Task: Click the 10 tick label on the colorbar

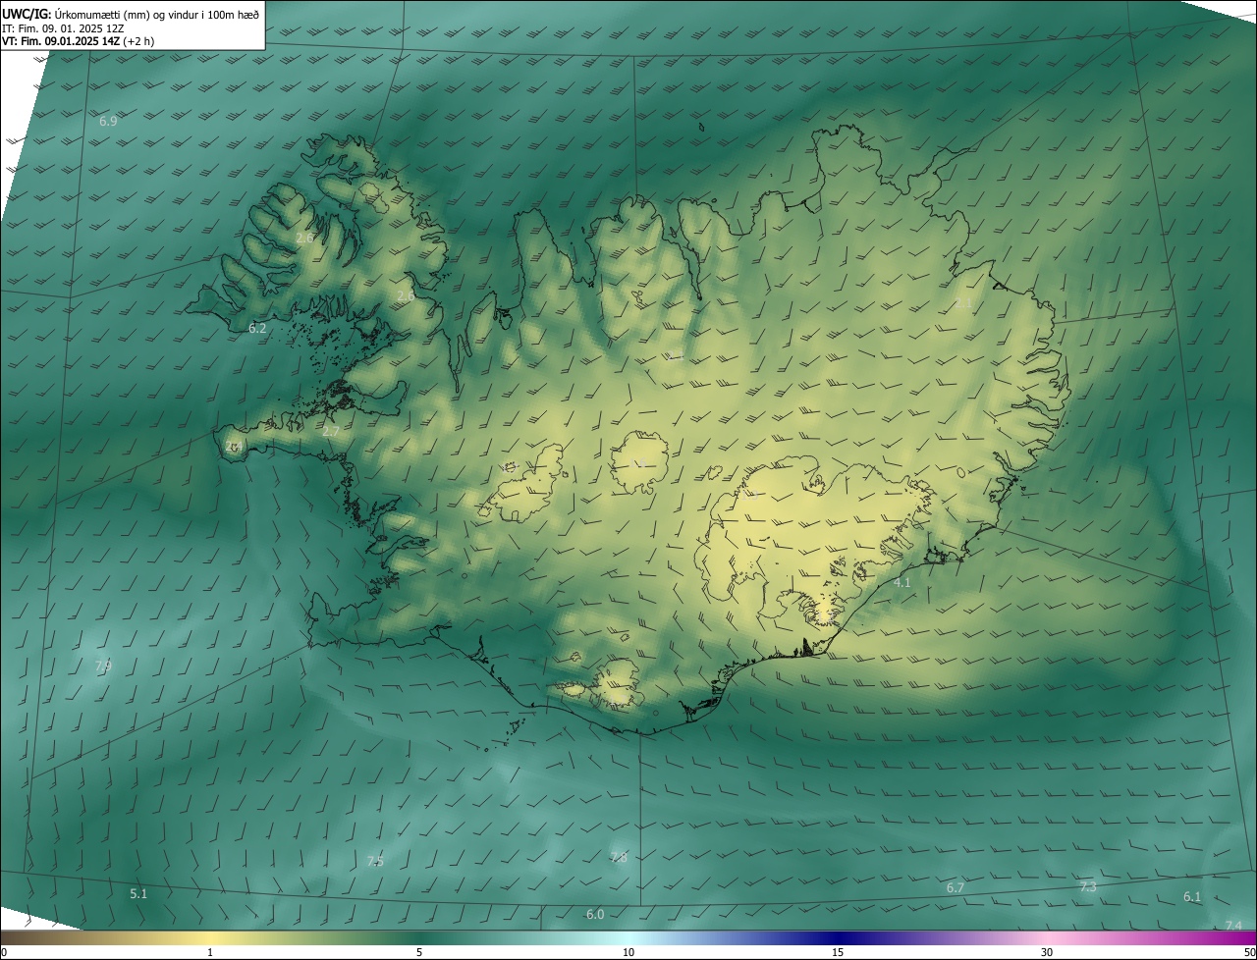Action: coord(628,952)
